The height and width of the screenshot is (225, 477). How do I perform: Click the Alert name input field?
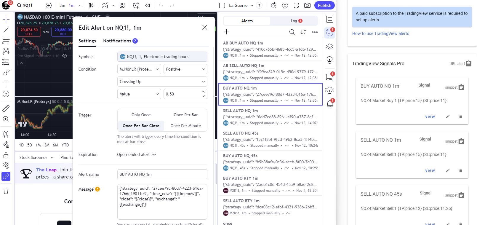pos(162,174)
